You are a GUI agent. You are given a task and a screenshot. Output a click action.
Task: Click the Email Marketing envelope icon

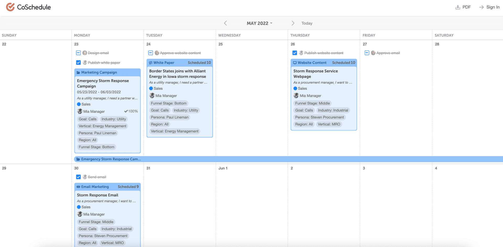(x=78, y=186)
